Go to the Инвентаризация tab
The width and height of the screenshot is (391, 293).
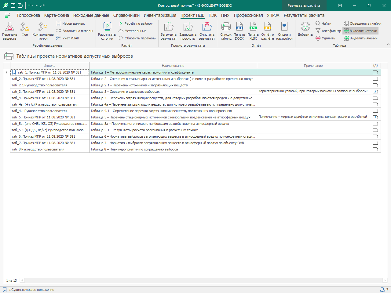coord(160,15)
